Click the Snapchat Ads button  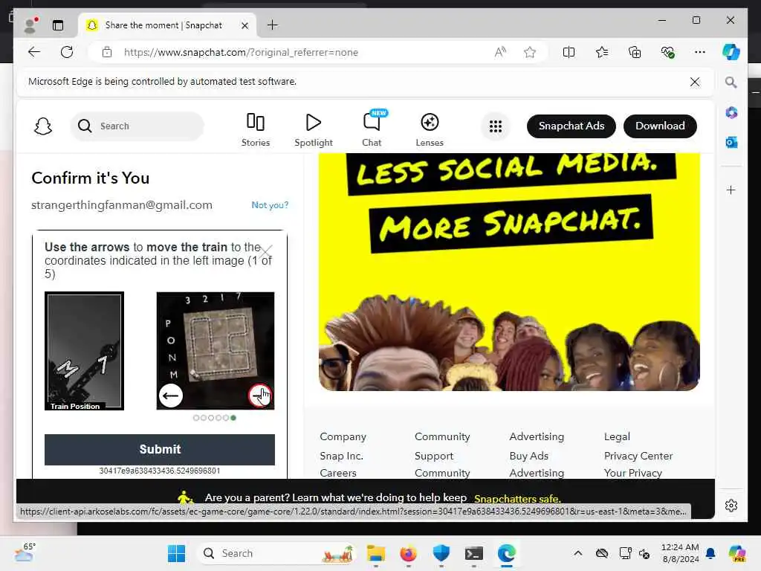click(x=571, y=126)
